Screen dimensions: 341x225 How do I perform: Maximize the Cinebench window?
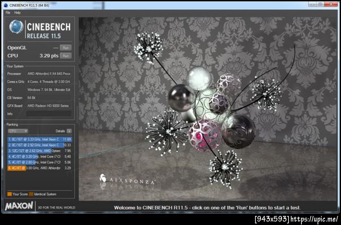[x=321, y=4]
